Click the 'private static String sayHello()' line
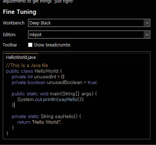Image resolution: width=156 pixels, height=145 pixels. point(46,117)
